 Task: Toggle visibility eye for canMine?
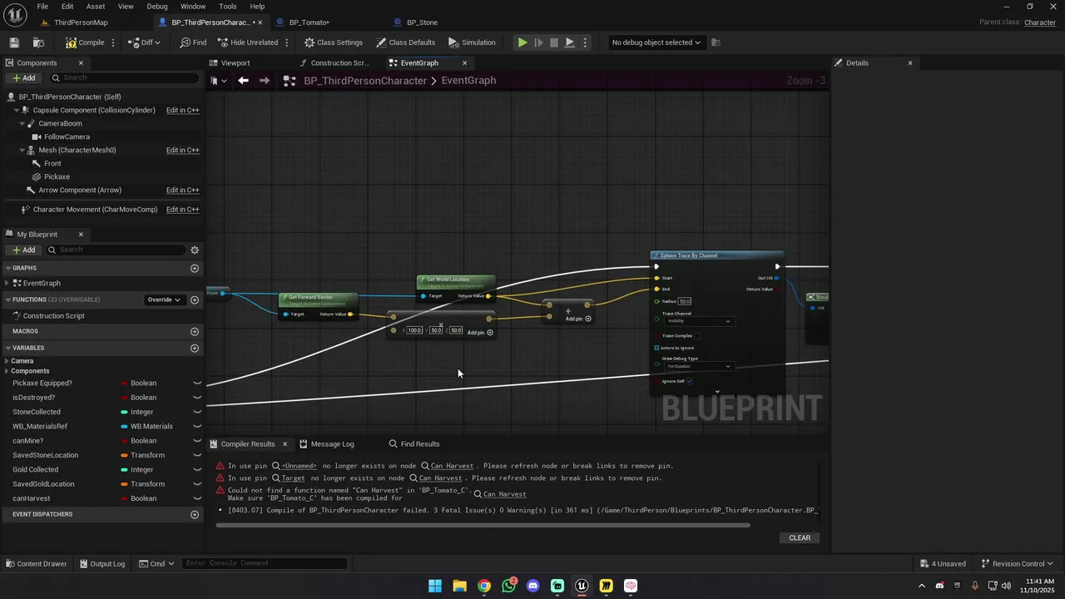pyautogui.click(x=197, y=441)
